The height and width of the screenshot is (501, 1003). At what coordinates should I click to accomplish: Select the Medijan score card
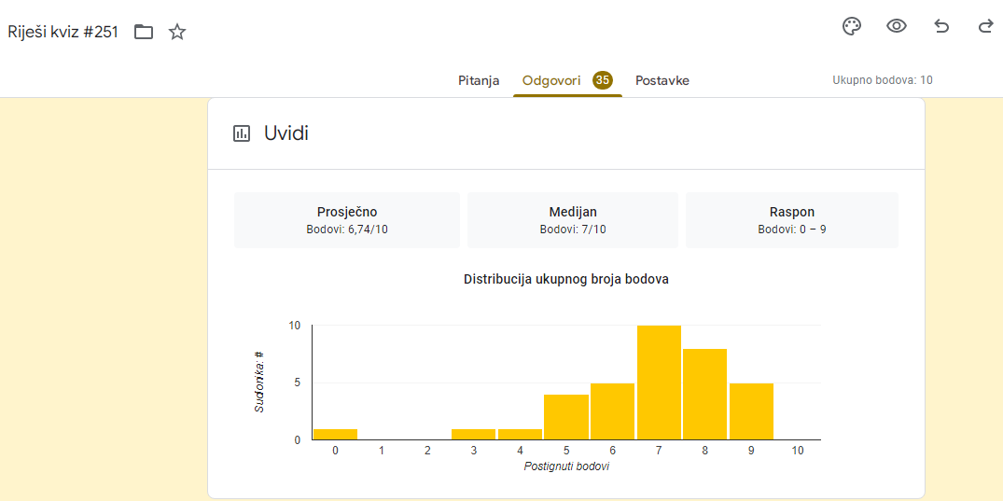pyautogui.click(x=573, y=220)
